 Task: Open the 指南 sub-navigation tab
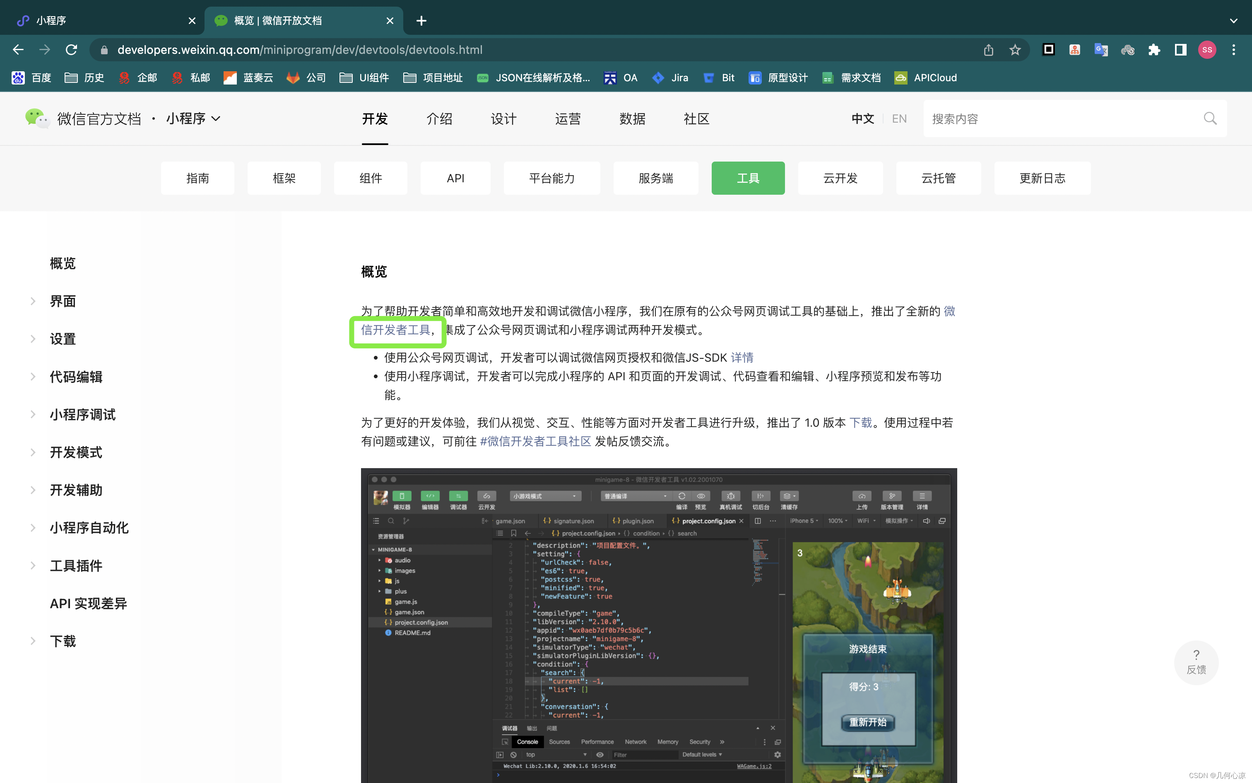[197, 178]
